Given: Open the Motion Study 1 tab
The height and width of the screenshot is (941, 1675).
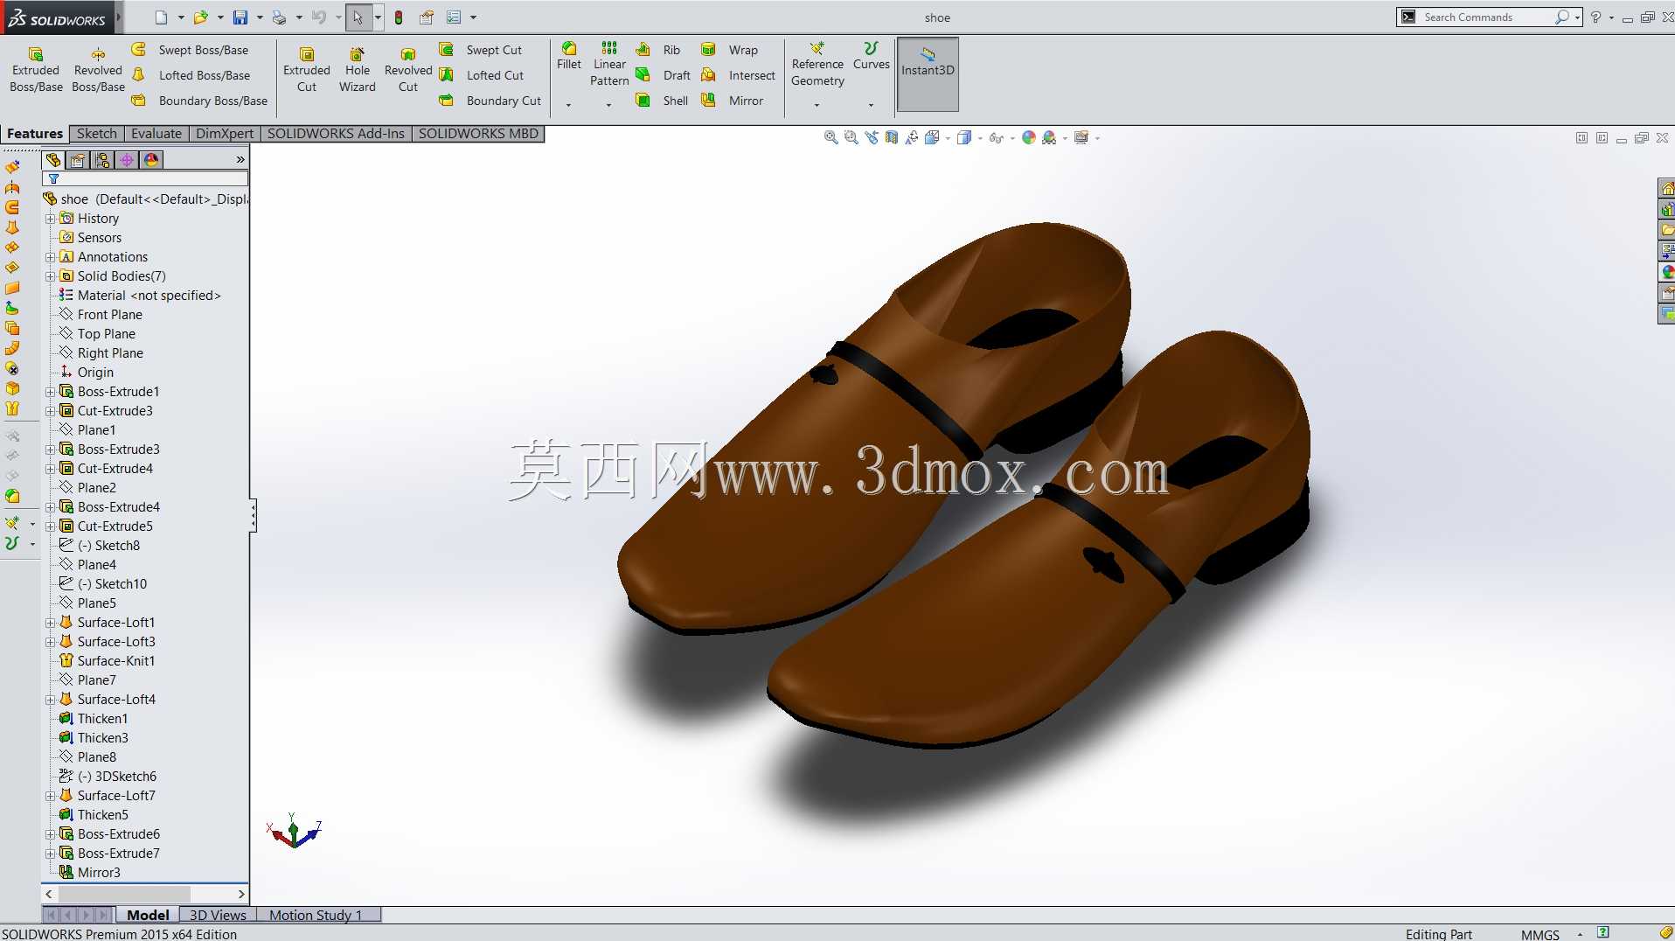Looking at the screenshot, I should click(x=316, y=915).
